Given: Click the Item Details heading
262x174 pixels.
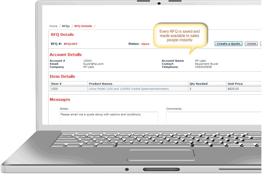Looking at the screenshot, I should pyautogui.click(x=62, y=76).
